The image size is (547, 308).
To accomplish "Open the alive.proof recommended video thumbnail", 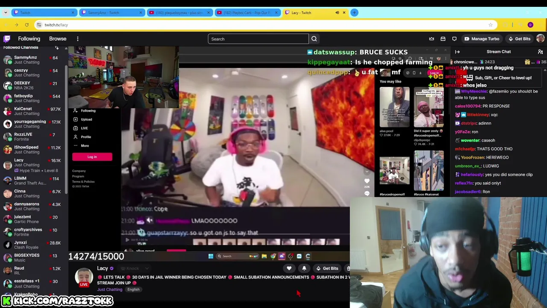I will pyautogui.click(x=394, y=107).
